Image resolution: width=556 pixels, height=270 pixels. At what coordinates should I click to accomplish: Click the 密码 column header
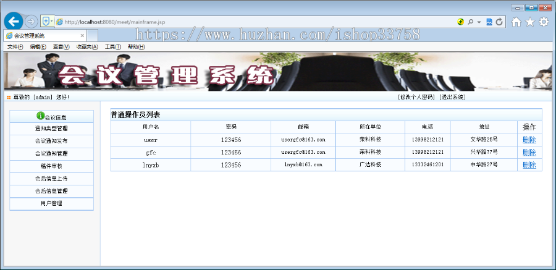[231, 127]
